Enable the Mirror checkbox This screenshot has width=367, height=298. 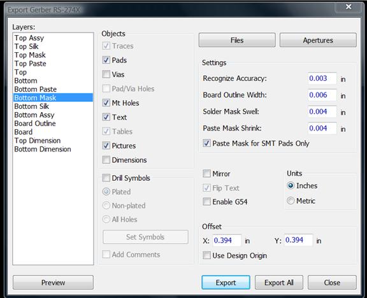(x=206, y=174)
